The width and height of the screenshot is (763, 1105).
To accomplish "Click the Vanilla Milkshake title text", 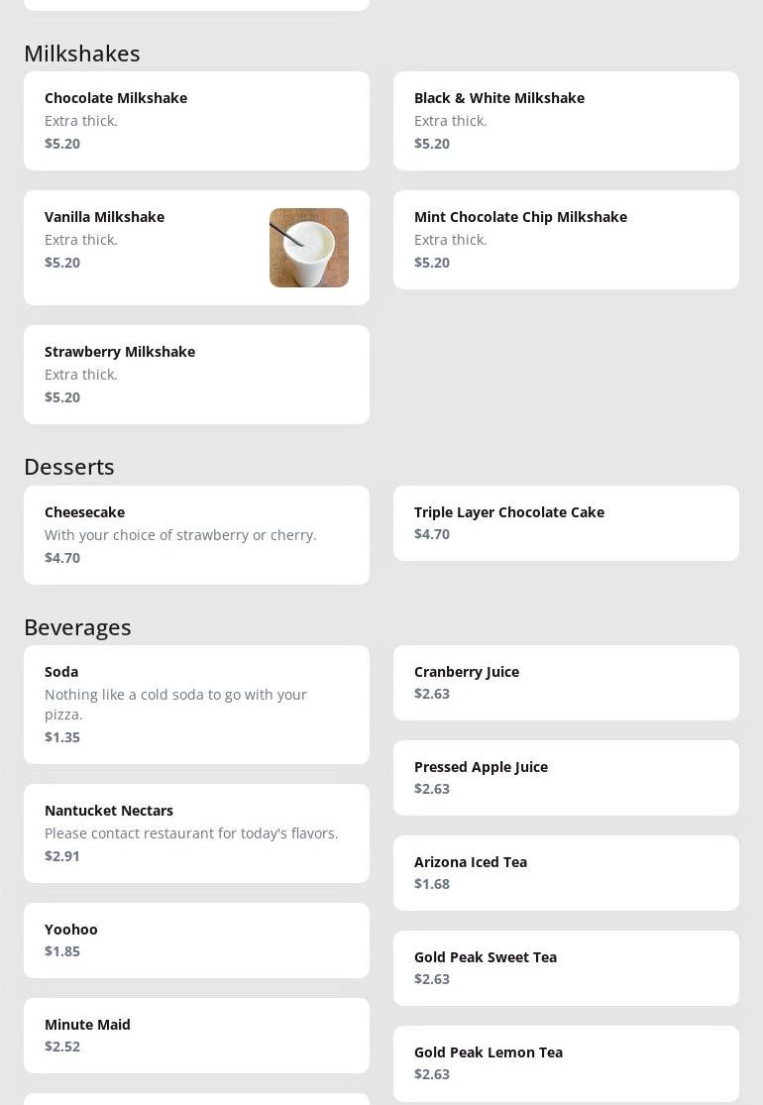I will 104,217.
